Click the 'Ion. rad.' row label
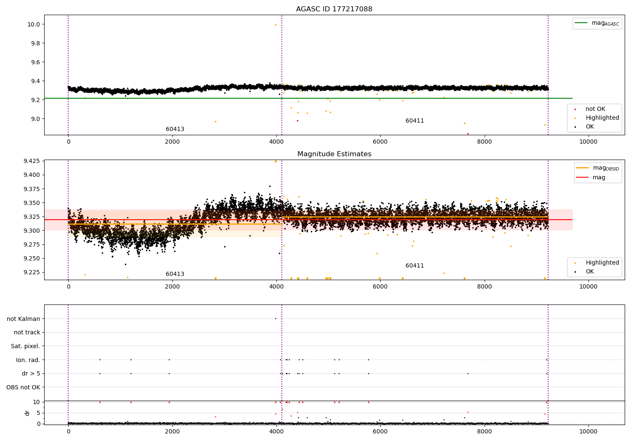Screen dimensions: 631x441 pyautogui.click(x=28, y=360)
